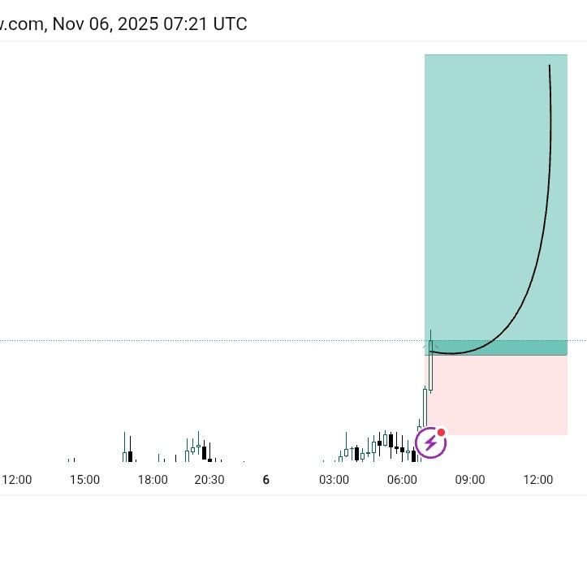The height and width of the screenshot is (587, 587).
Task: Click the 03:00 time axis label
Action: coord(334,480)
